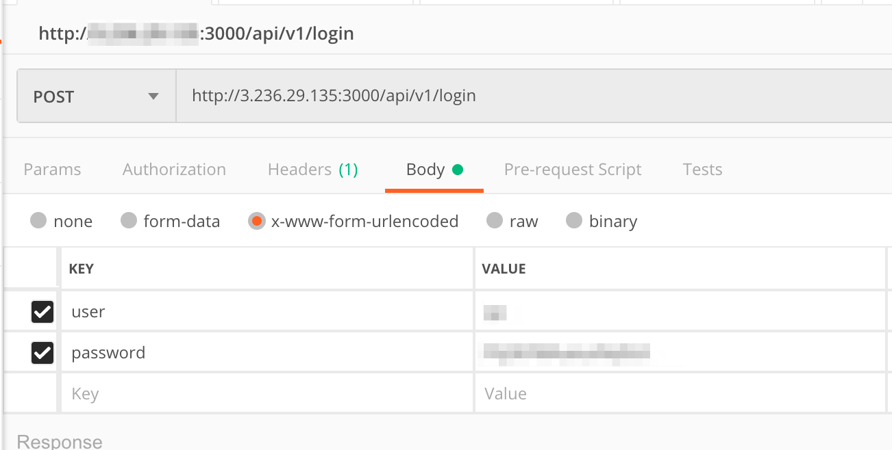892x450 pixels.
Task: Open the POST method dropdown
Action: point(97,96)
